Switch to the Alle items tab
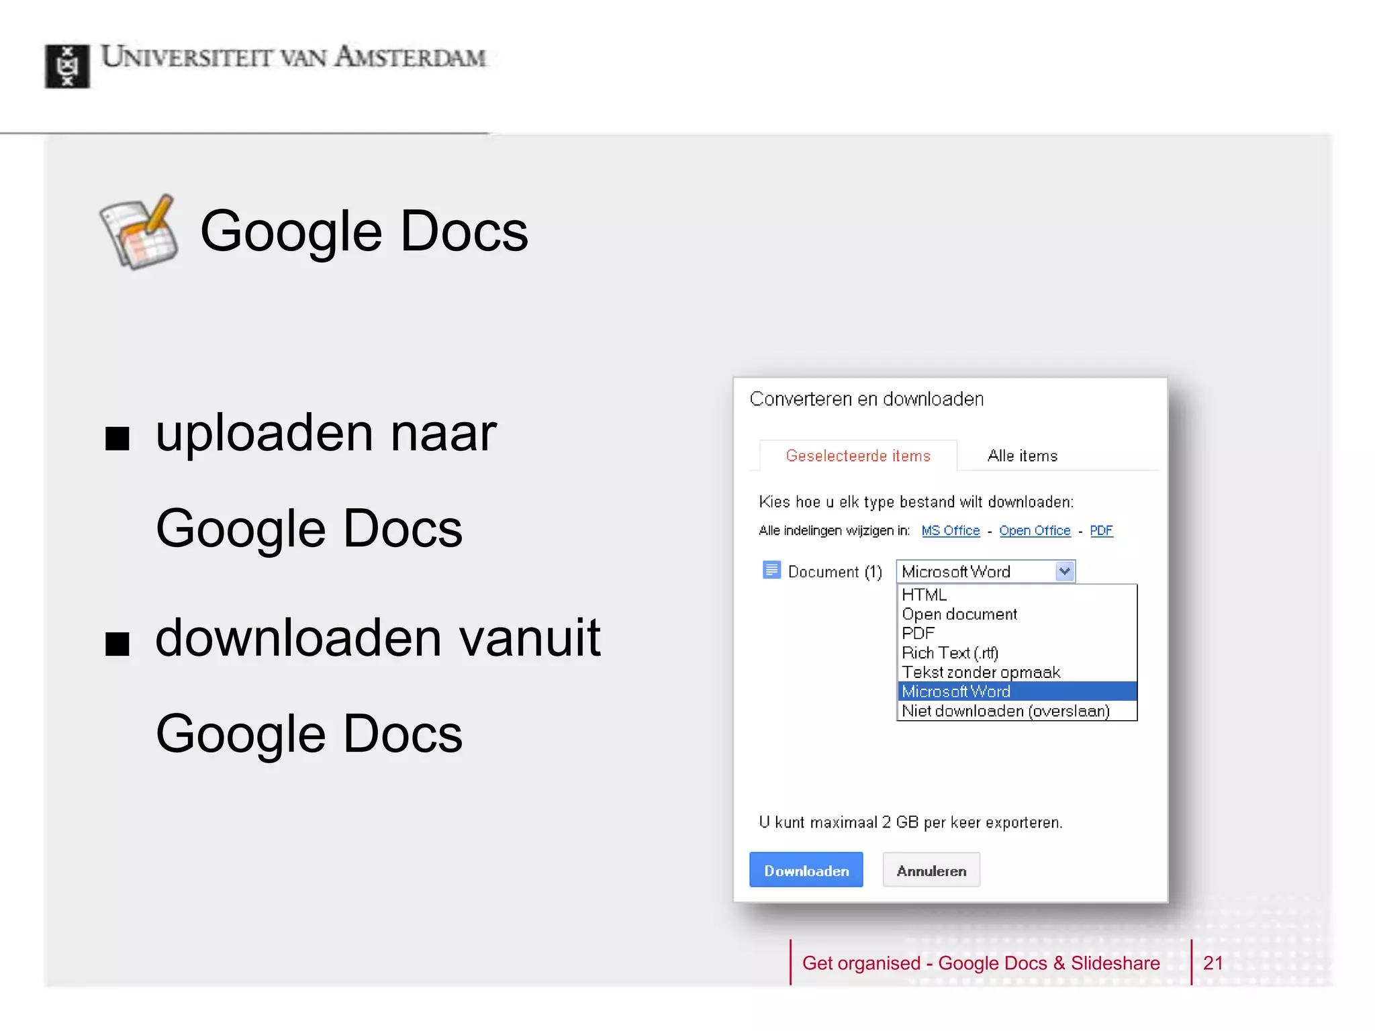Viewport: 1375px width, 1031px height. [1022, 456]
